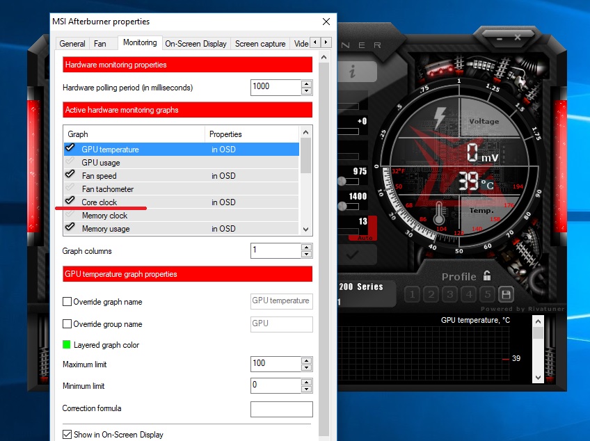
Task: Select the 'Fan tachometer' list row
Action: tap(182, 189)
